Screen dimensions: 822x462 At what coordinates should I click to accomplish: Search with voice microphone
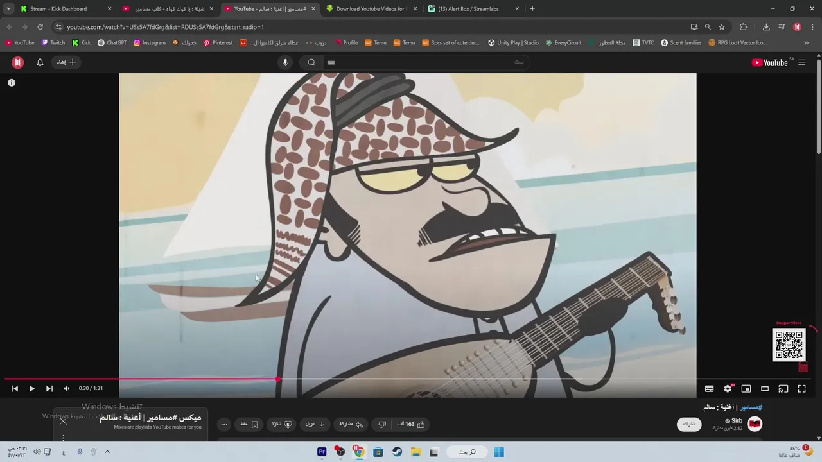[286, 62]
